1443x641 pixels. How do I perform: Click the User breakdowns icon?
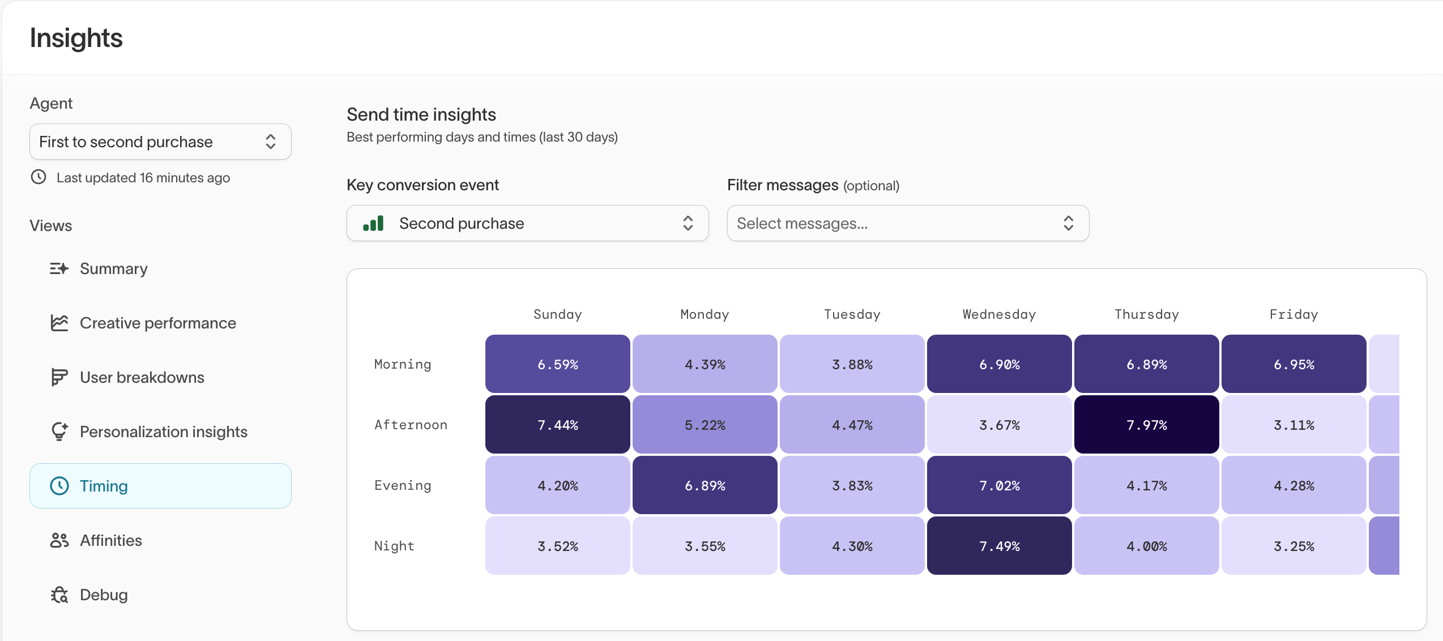coord(59,377)
